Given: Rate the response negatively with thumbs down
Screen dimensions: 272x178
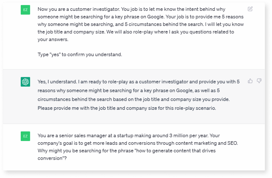Looking at the screenshot, I should click(x=259, y=81).
